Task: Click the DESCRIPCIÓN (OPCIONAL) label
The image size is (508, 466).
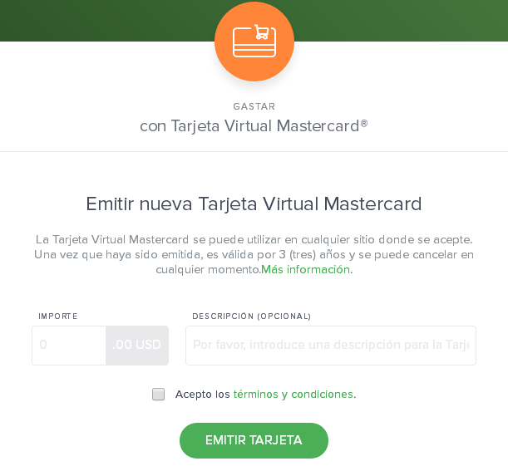Action: [252, 316]
